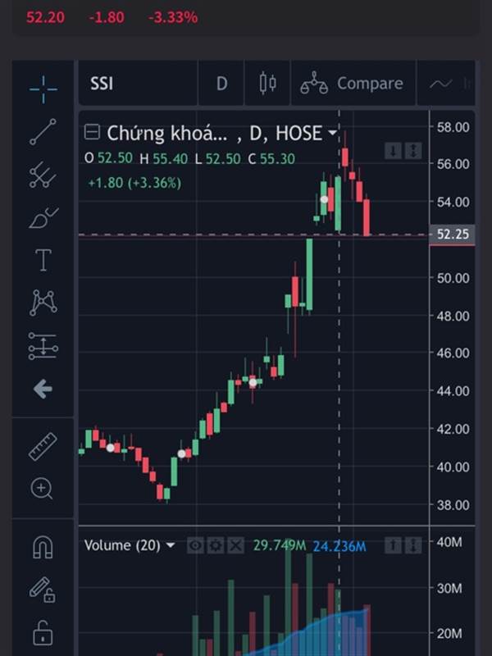Open Volume indicator settings gear
This screenshot has height=656, width=492.
[x=216, y=545]
